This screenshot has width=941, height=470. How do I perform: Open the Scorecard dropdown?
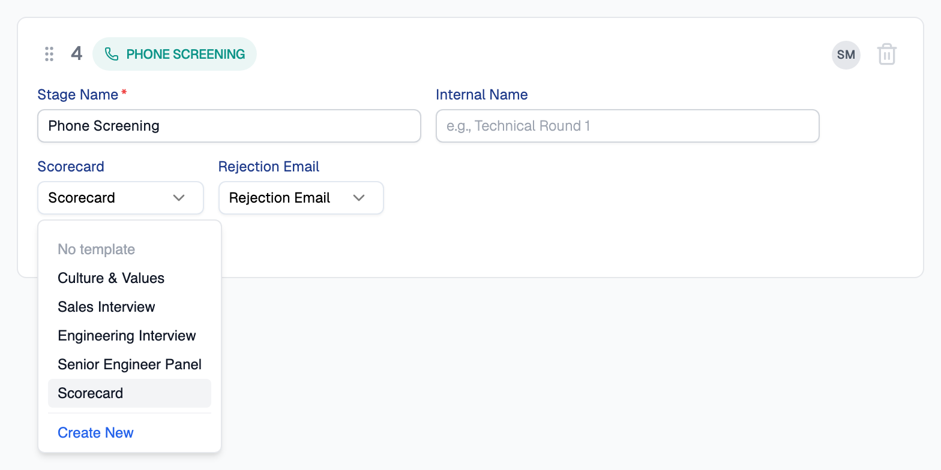121,198
